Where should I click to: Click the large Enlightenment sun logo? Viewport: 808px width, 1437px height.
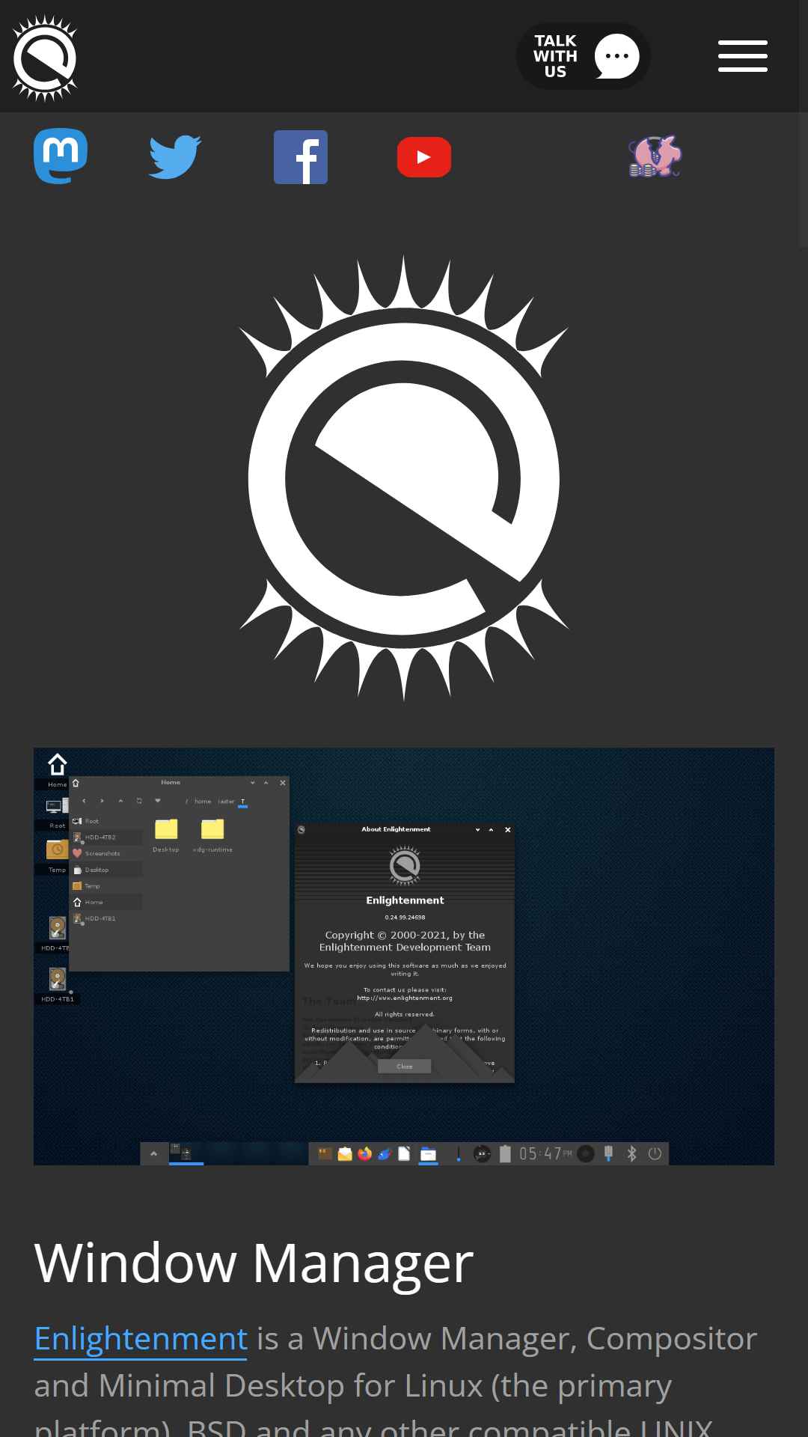click(x=404, y=478)
